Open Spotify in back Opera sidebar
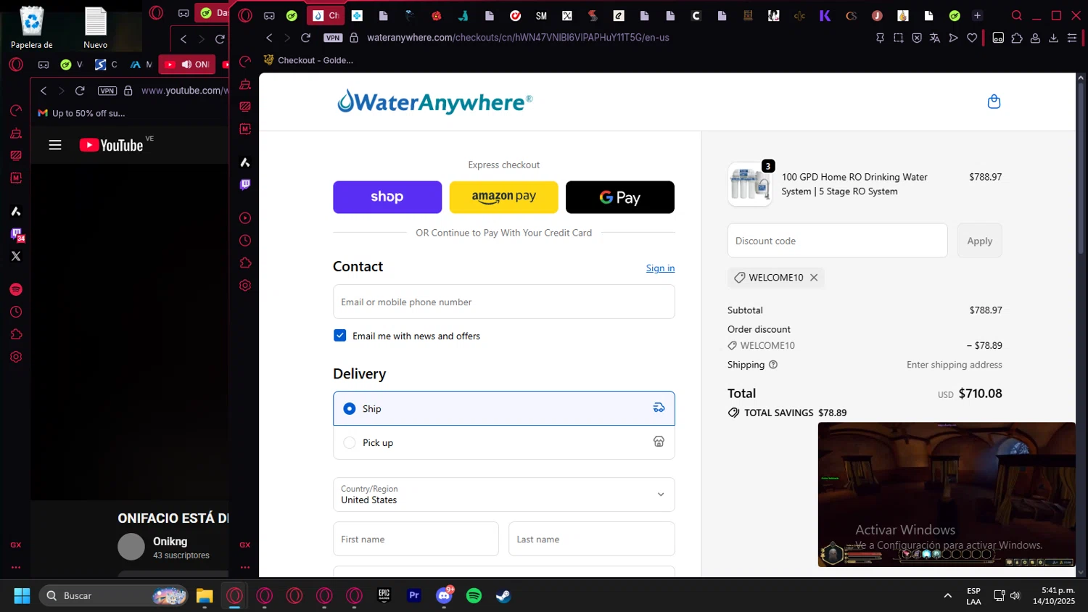This screenshot has height=612, width=1088. [16, 289]
